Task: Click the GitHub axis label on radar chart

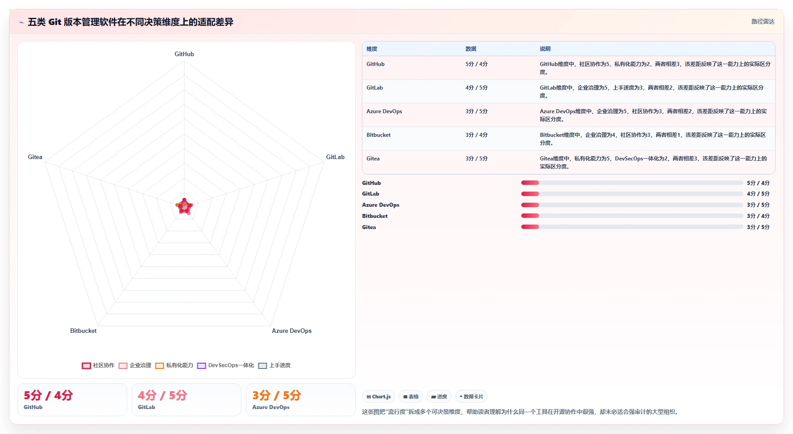Action: coord(184,54)
